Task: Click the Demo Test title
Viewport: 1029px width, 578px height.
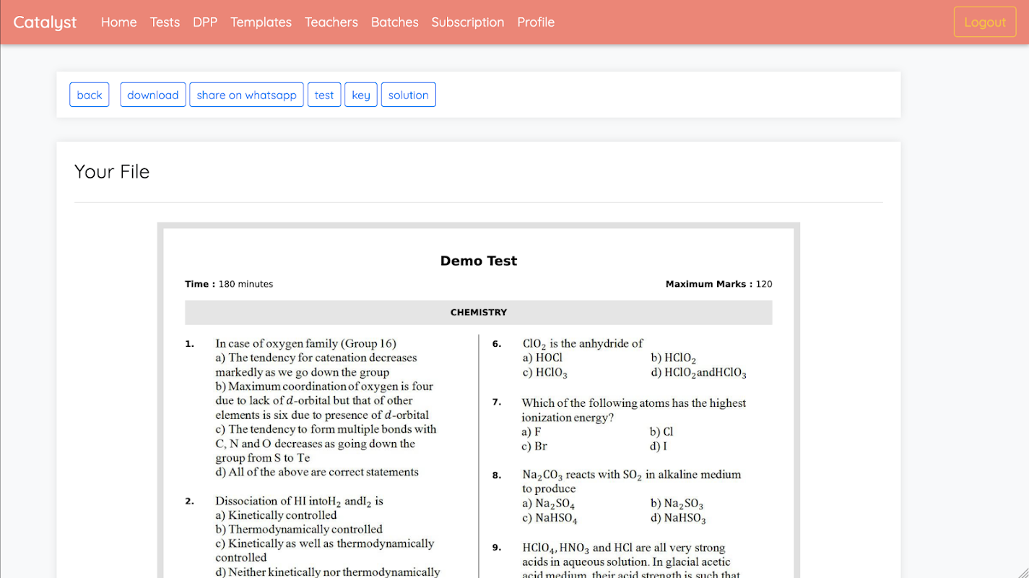Action: click(479, 261)
